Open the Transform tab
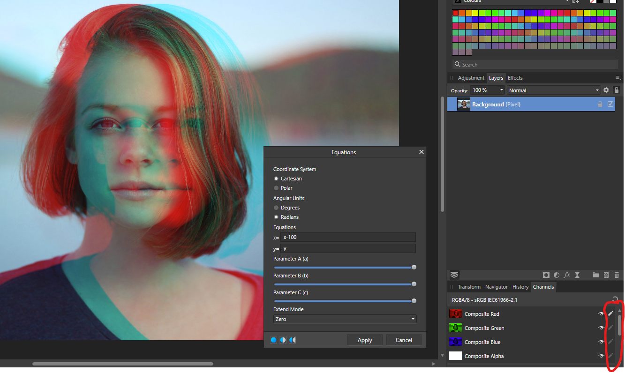This screenshot has width=625, height=373. pos(469,287)
